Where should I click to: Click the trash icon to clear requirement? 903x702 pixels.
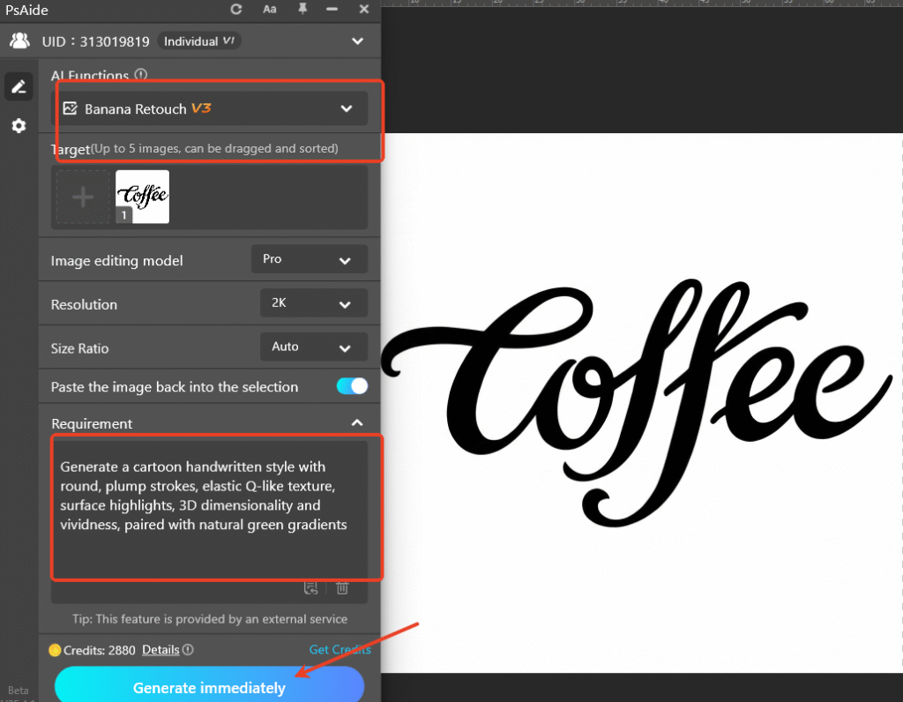coord(342,588)
